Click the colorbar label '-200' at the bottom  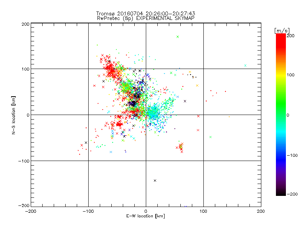(x=292, y=194)
